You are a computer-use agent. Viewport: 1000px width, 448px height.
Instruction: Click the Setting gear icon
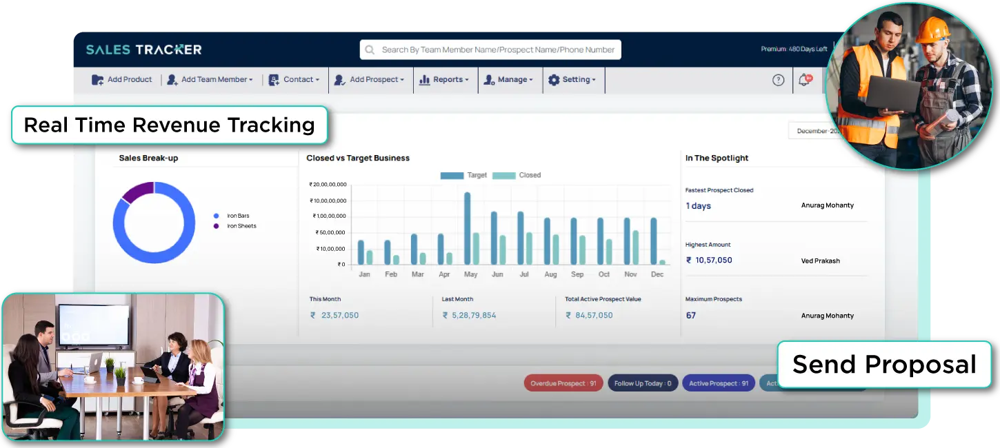click(554, 80)
